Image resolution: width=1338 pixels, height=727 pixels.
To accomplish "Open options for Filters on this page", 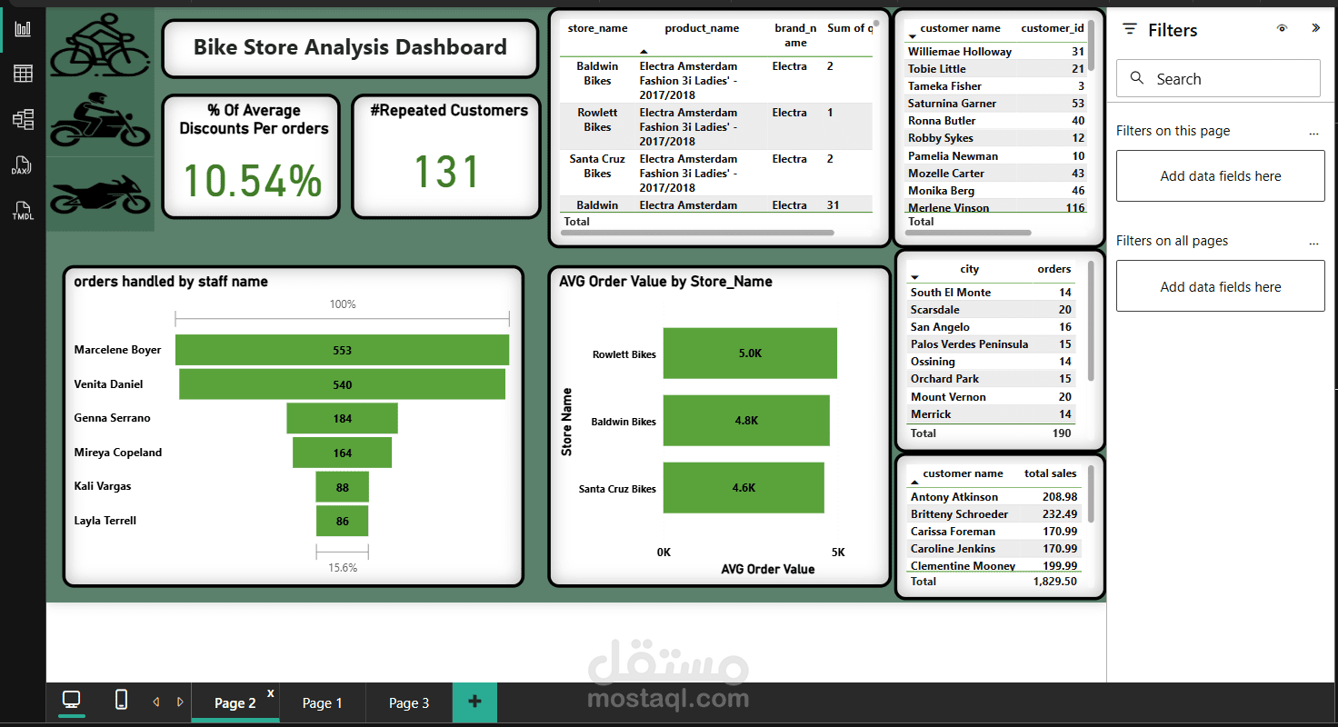I will (x=1313, y=132).
